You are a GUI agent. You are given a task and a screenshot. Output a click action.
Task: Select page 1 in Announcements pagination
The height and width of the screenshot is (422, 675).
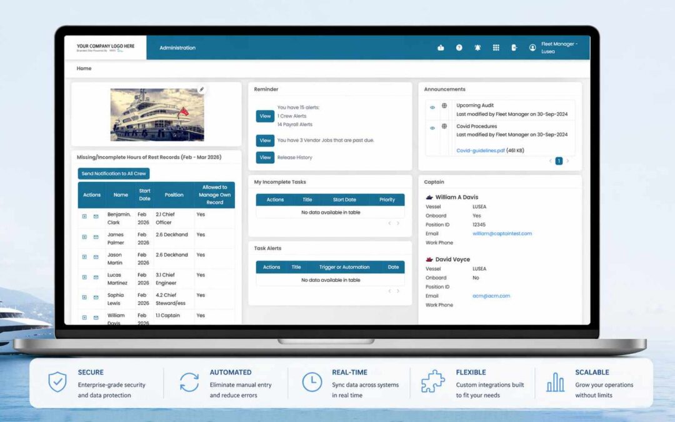point(559,161)
